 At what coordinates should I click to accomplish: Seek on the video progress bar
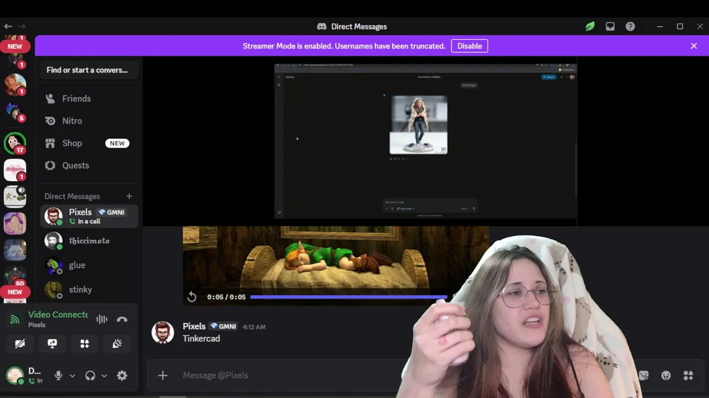(x=348, y=297)
